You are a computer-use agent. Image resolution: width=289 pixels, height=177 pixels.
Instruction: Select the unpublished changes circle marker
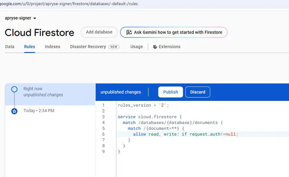[x=14, y=89]
